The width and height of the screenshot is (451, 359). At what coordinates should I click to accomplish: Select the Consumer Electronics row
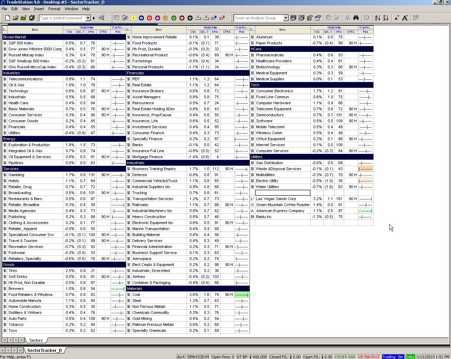[312, 91]
